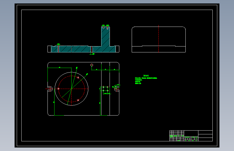Click the empty large cell in the title block

coord(191,134)
